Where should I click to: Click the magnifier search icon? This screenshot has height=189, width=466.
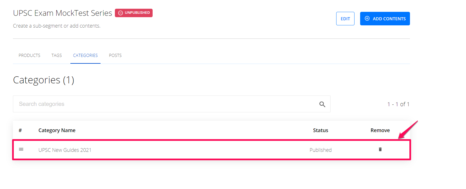click(x=322, y=104)
